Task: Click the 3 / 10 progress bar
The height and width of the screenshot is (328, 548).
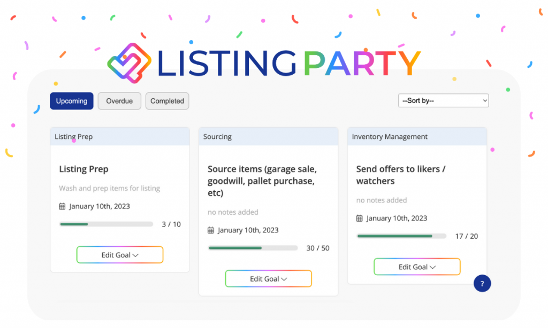Action: pyautogui.click(x=106, y=224)
